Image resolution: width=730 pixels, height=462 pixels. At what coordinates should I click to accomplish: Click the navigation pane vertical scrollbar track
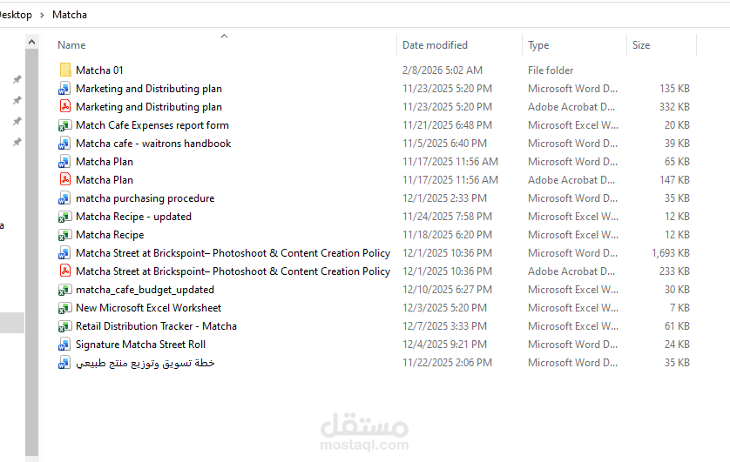[31, 251]
